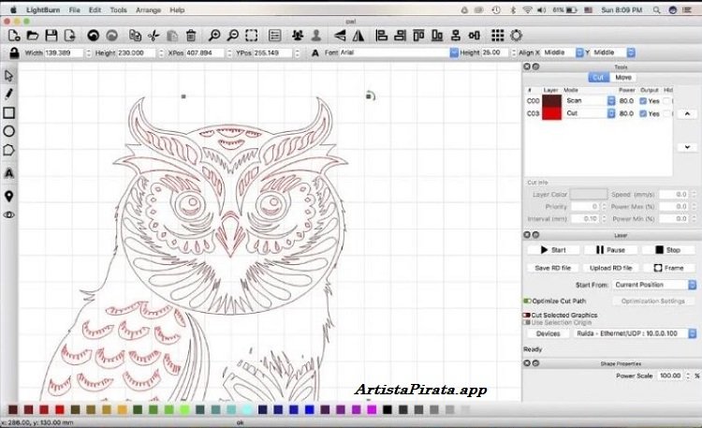Screen dimensions: 702x428
Task: Toggle Optimize Cut Path switch
Action: pos(527,301)
